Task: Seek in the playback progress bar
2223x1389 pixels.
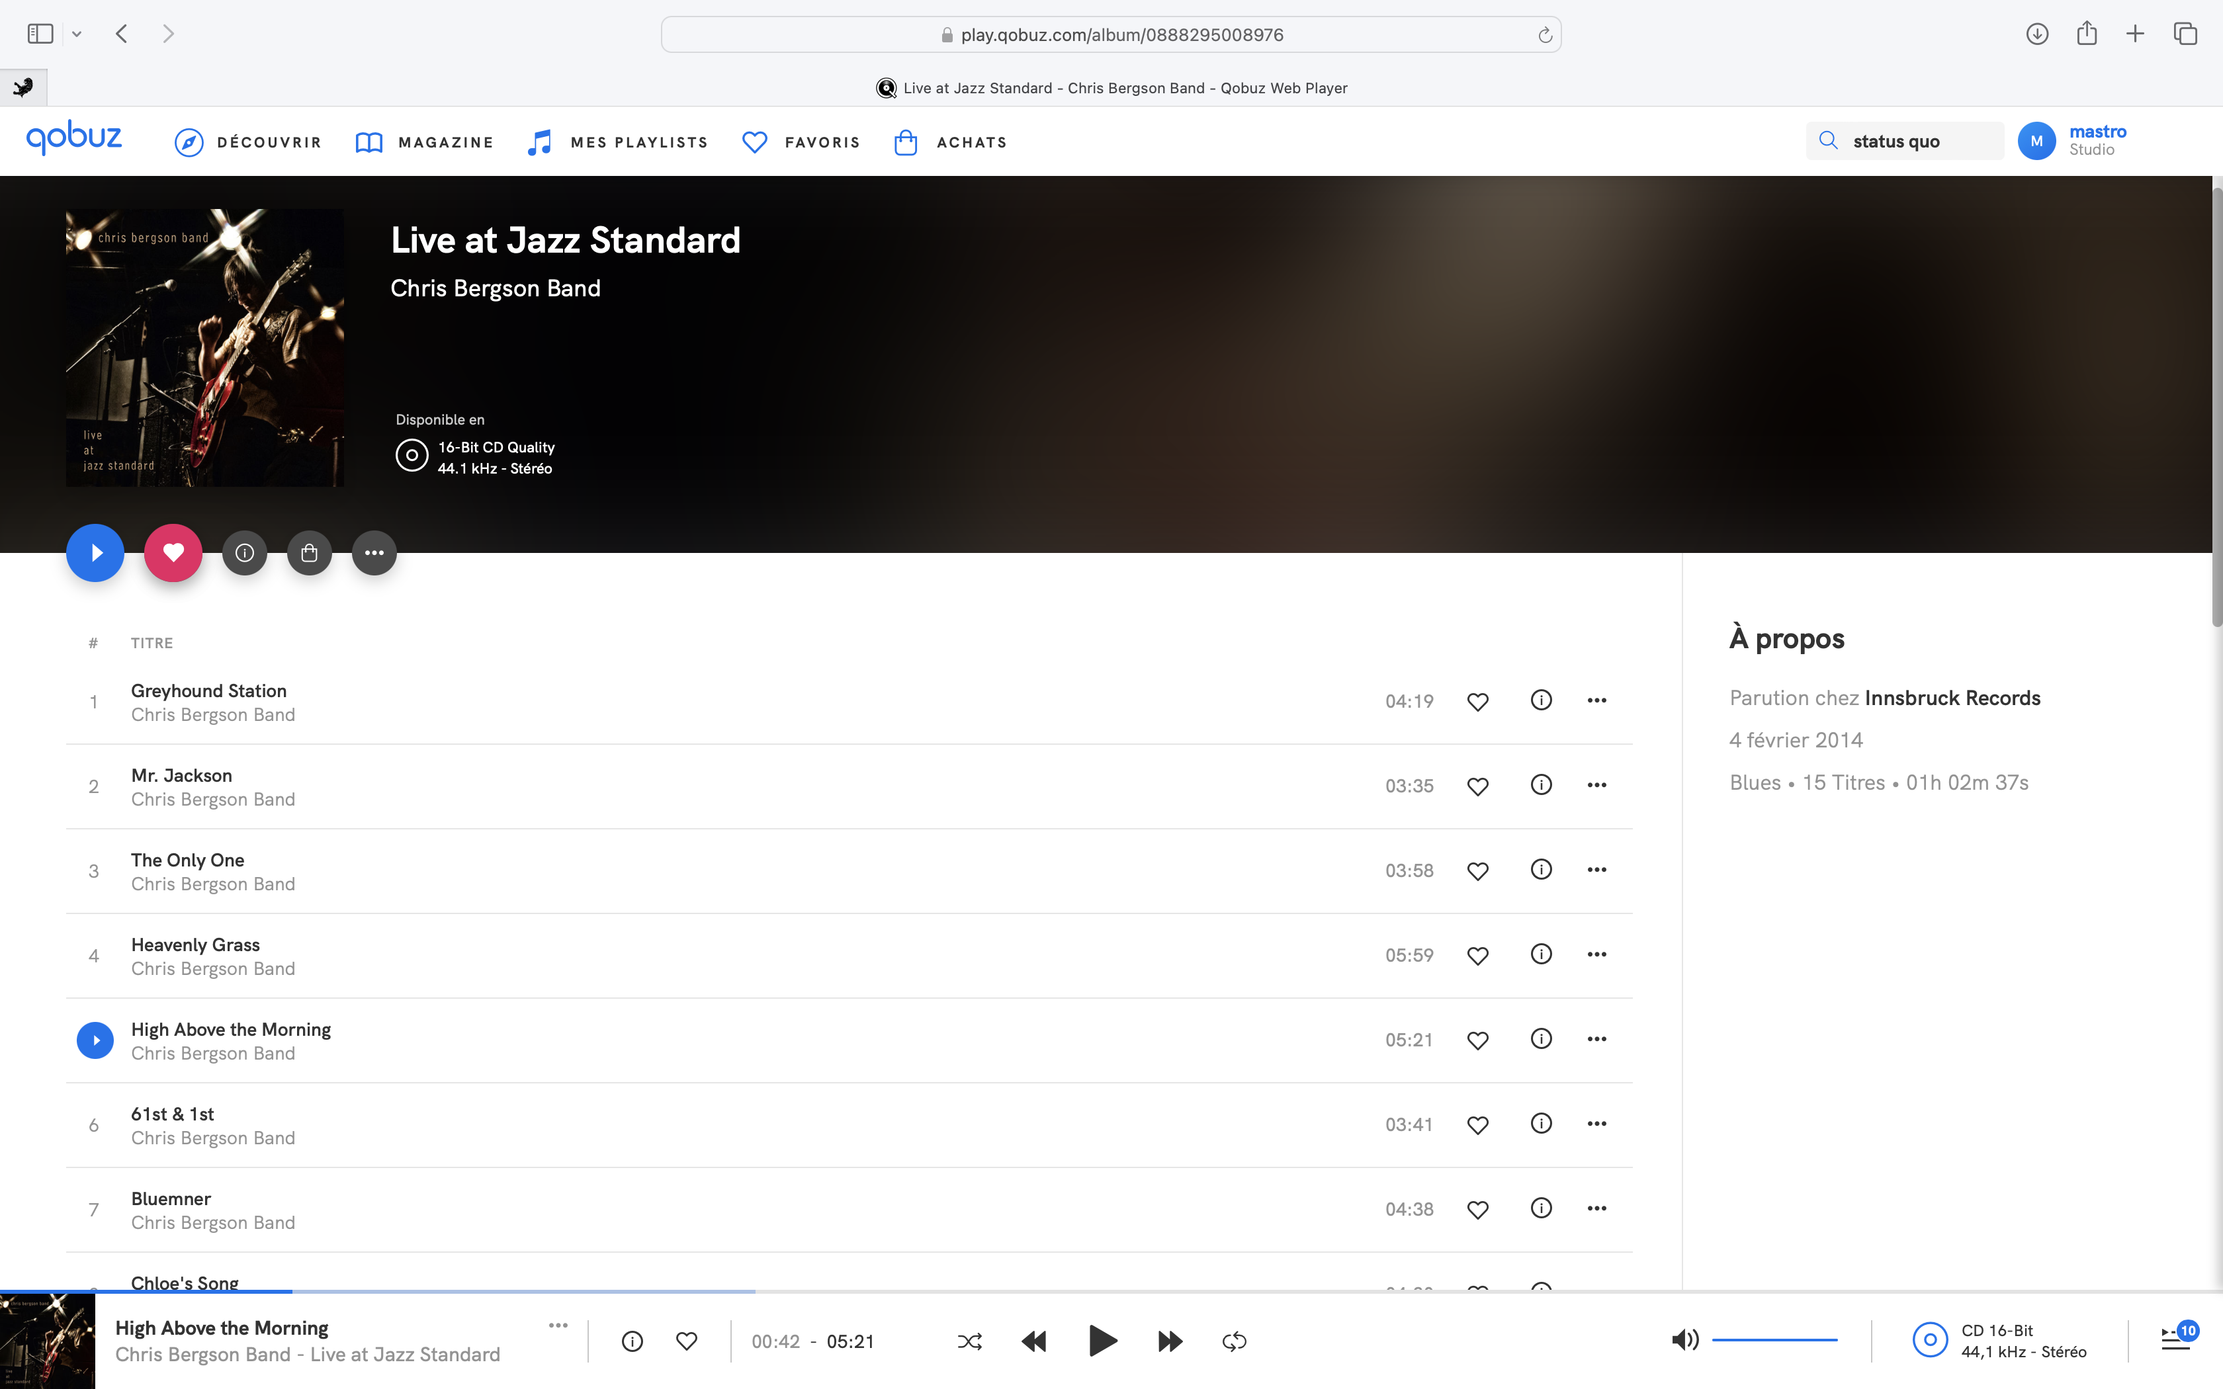Action: coord(1111,1292)
